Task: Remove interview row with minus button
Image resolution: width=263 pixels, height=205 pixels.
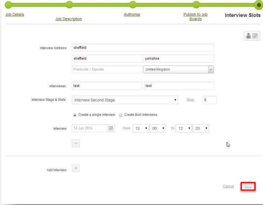Action: pos(76,143)
